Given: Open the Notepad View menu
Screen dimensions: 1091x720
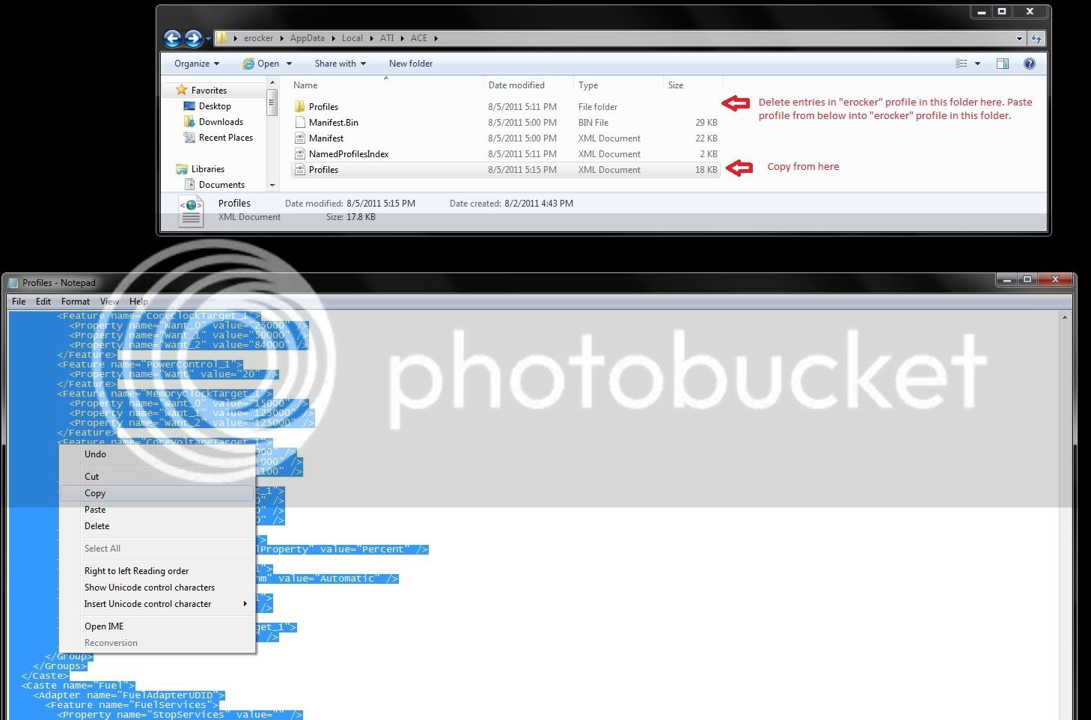Looking at the screenshot, I should (110, 302).
